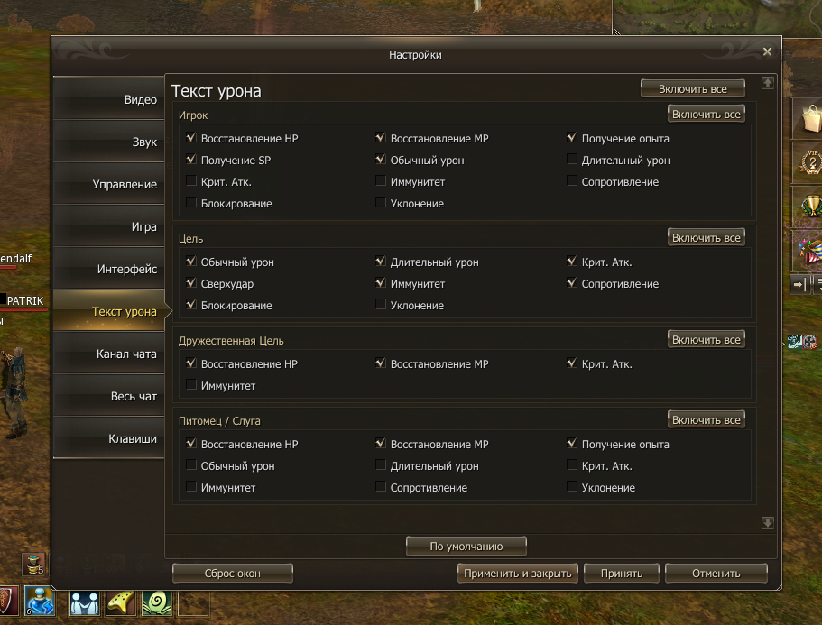Screen dimensions: 822x625
Task: Click По умолчанию button
Action: click(466, 546)
